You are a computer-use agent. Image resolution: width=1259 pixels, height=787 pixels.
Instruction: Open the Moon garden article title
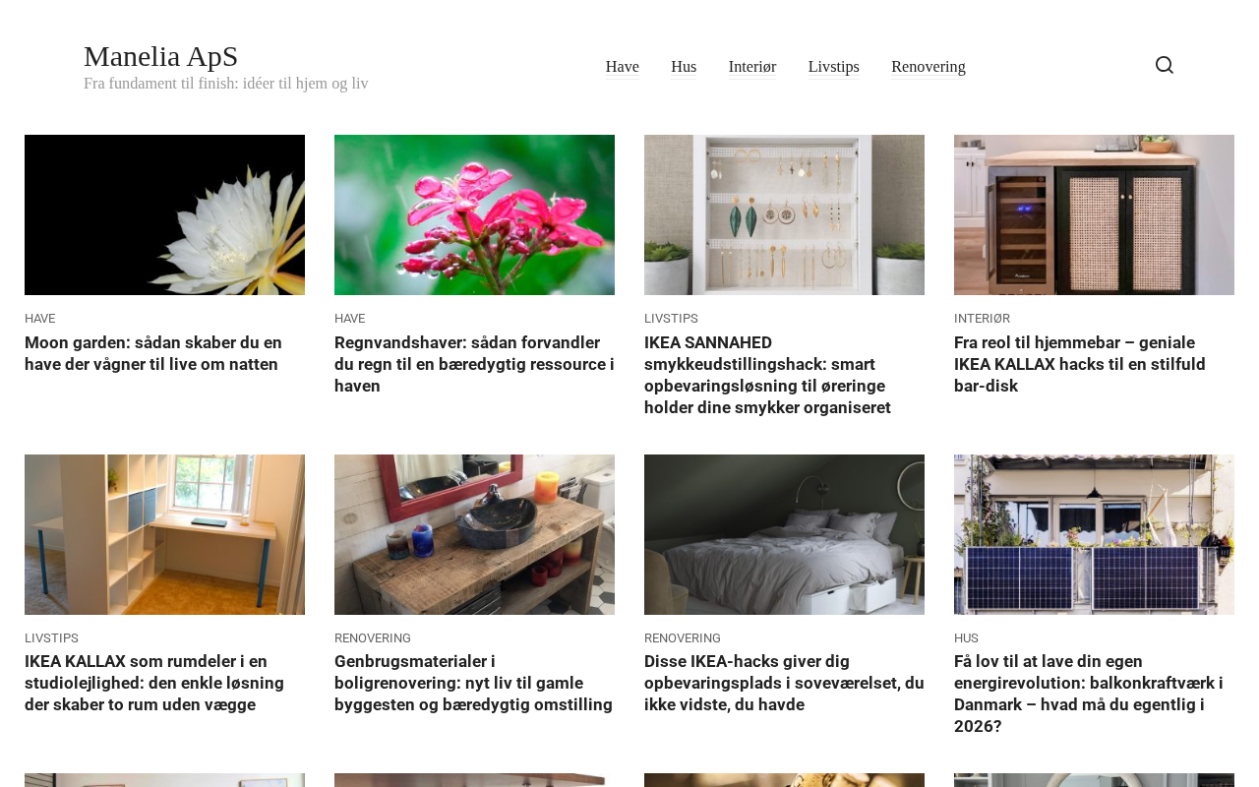pyautogui.click(x=153, y=353)
